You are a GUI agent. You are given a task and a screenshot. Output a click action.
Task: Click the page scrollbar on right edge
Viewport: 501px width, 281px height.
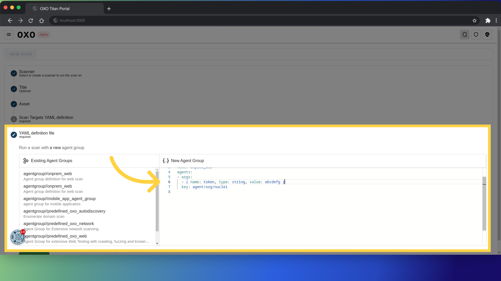499,135
